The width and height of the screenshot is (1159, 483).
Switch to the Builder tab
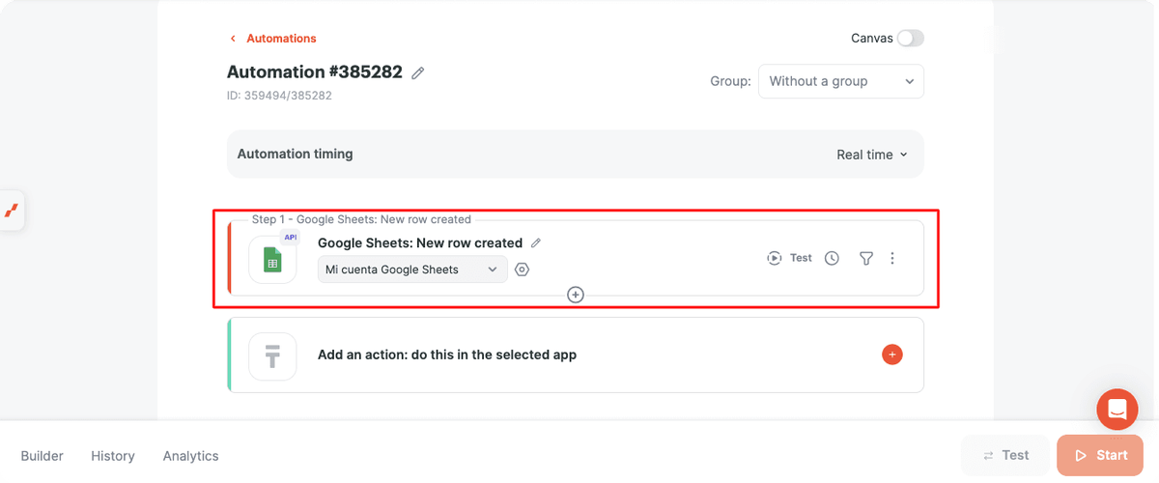click(42, 456)
